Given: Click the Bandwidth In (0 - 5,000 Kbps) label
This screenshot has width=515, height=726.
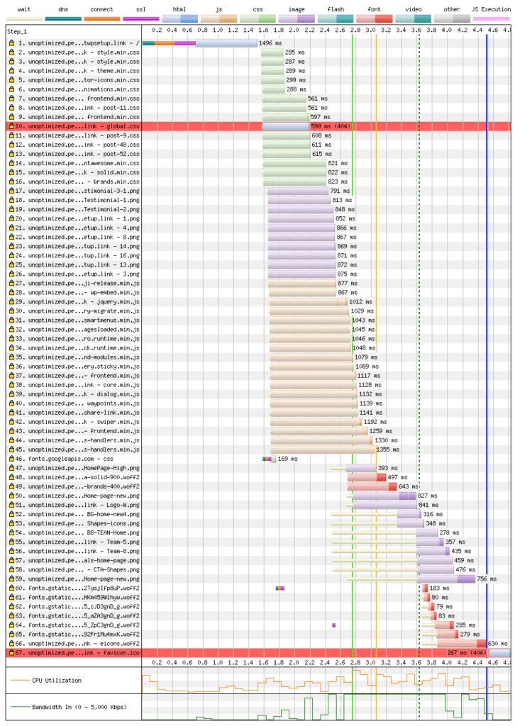Looking at the screenshot, I should tap(79, 707).
